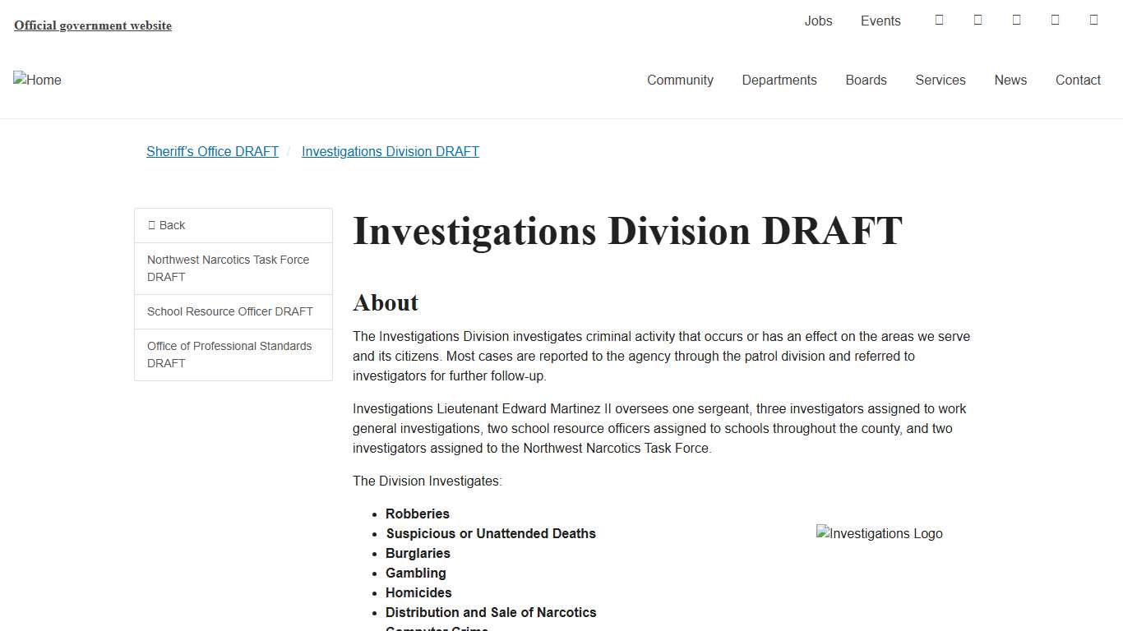Open the Boards dropdown
This screenshot has height=631, width=1123.
pyautogui.click(x=866, y=80)
